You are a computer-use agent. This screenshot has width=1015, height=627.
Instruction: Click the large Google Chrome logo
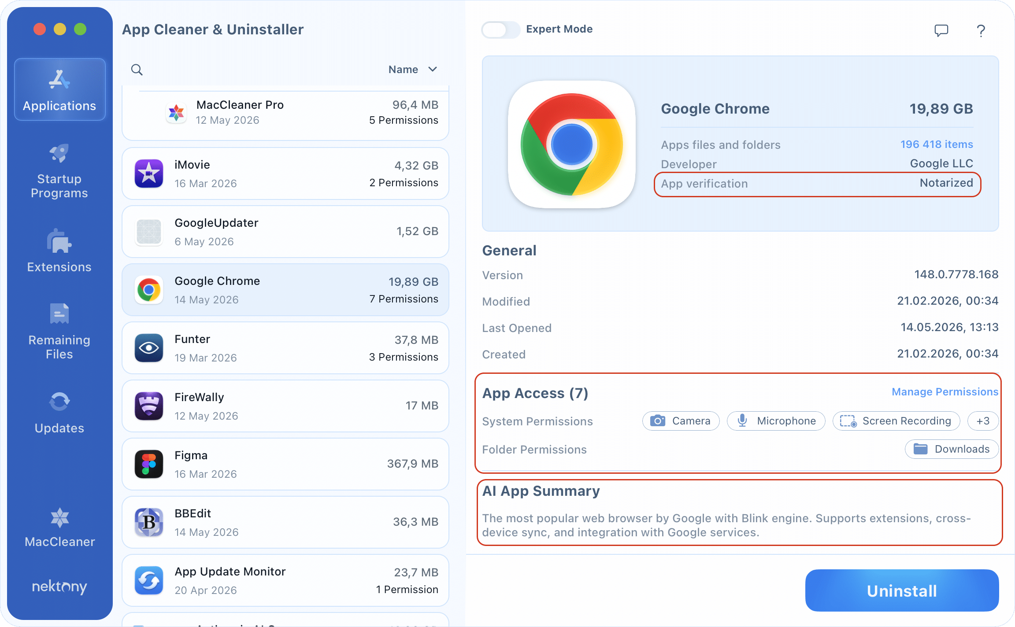click(572, 144)
